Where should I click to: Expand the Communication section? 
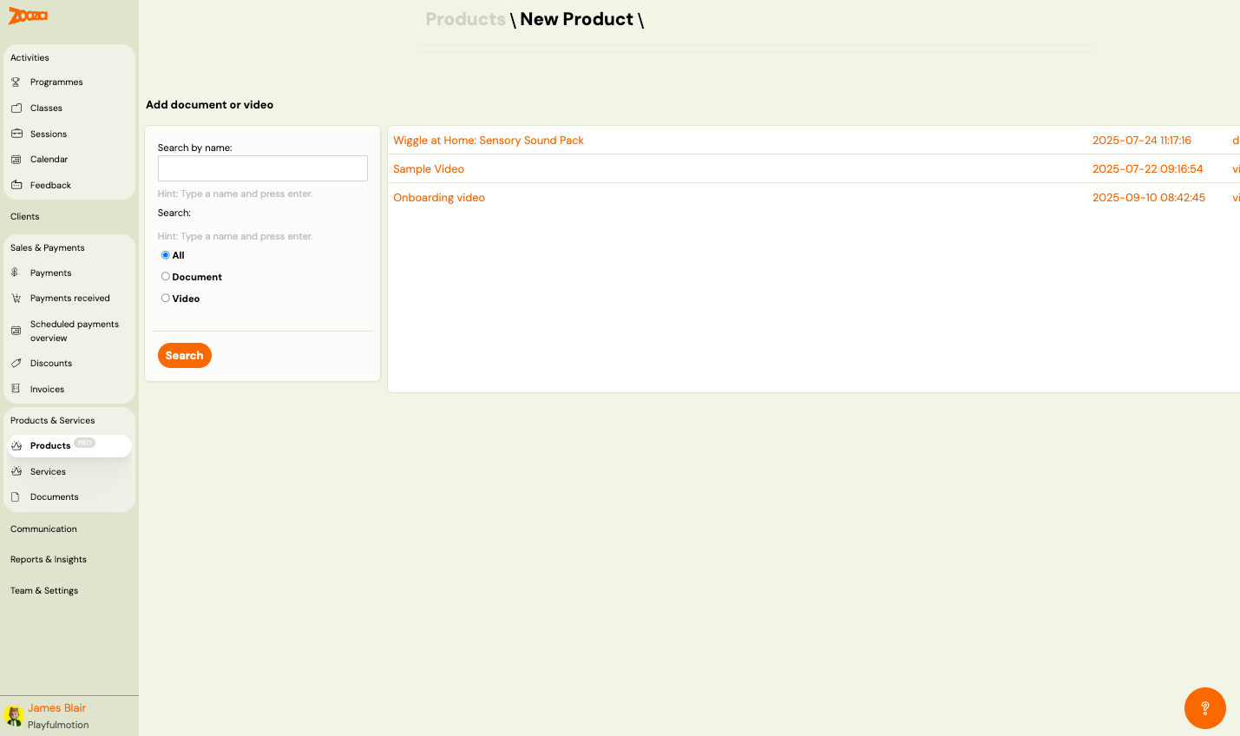[43, 529]
